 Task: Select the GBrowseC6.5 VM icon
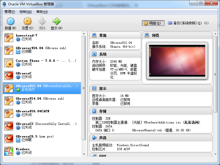[x=9, y=139]
